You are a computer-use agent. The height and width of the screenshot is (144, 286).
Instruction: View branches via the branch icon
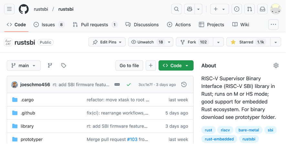(x=50, y=65)
